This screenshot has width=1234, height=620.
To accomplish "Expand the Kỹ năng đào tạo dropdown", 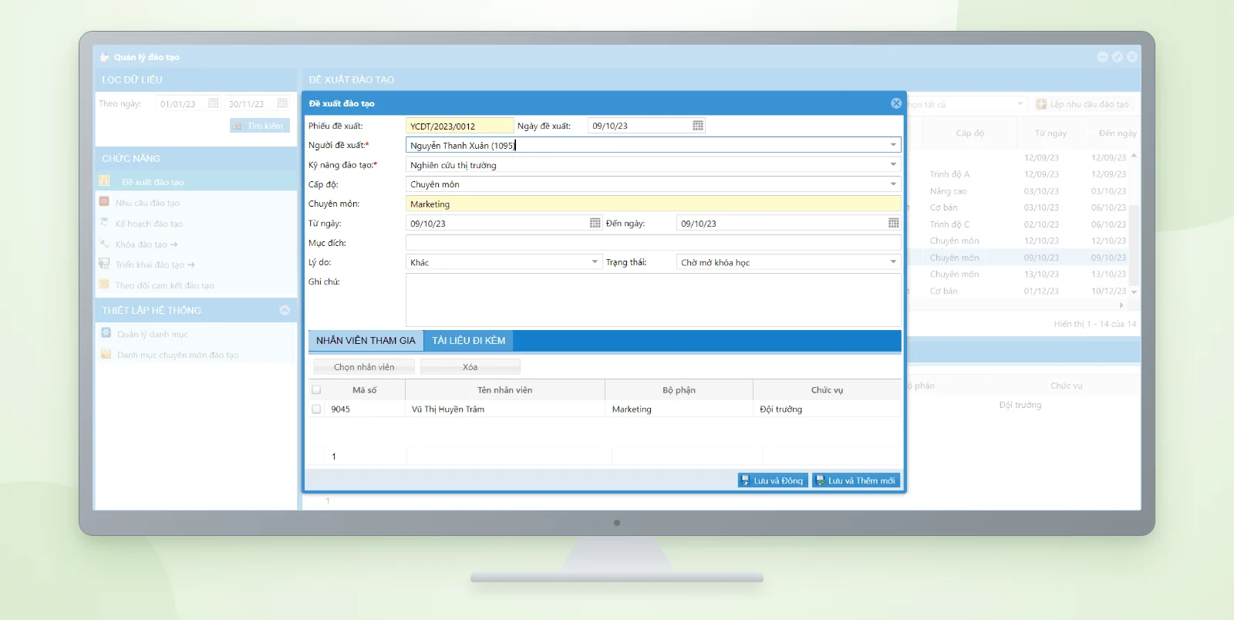I will pos(893,164).
